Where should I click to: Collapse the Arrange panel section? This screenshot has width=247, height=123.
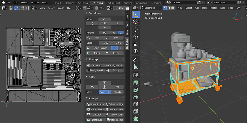click(x=93, y=98)
